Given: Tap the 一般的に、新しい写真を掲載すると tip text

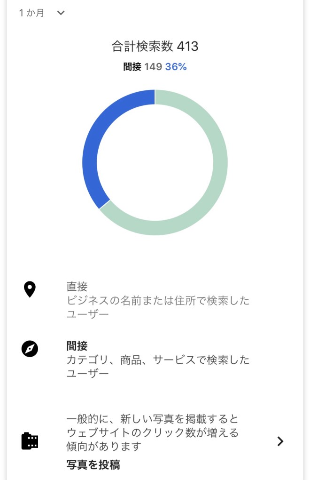Looking at the screenshot, I should [153, 419].
